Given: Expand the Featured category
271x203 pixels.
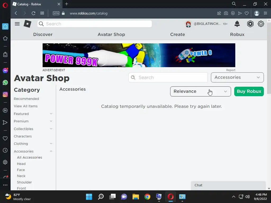Looking at the screenshot, I should pyautogui.click(x=51, y=114).
